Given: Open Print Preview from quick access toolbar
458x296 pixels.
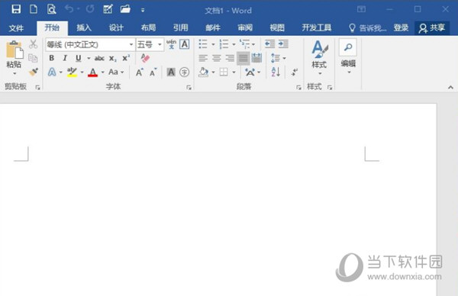Looking at the screenshot, I should [x=51, y=10].
